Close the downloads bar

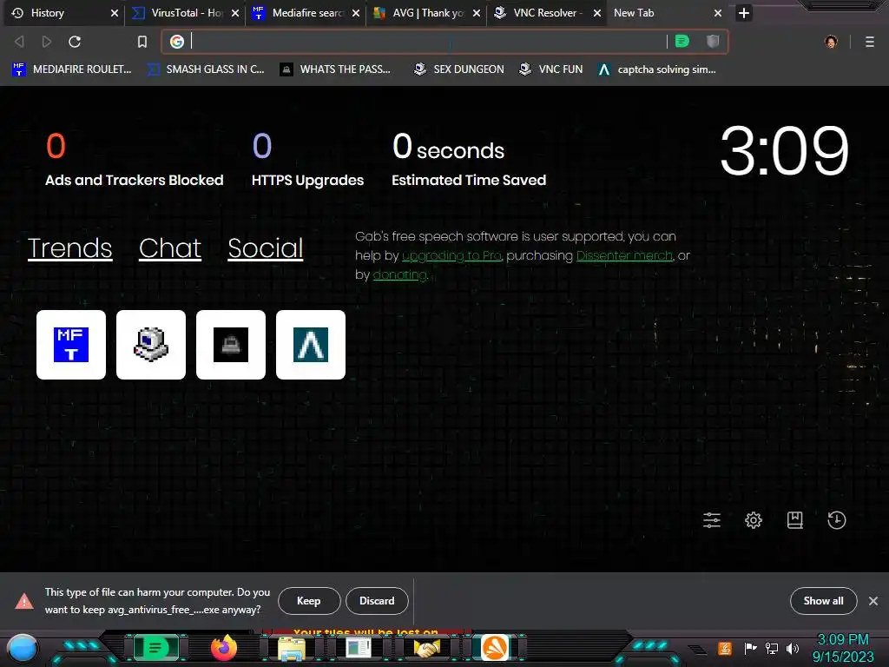(x=873, y=601)
